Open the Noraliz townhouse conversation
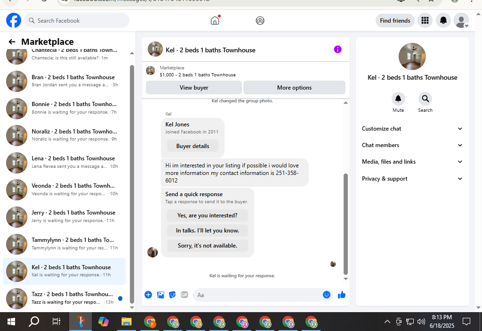482x331 pixels. click(64, 135)
